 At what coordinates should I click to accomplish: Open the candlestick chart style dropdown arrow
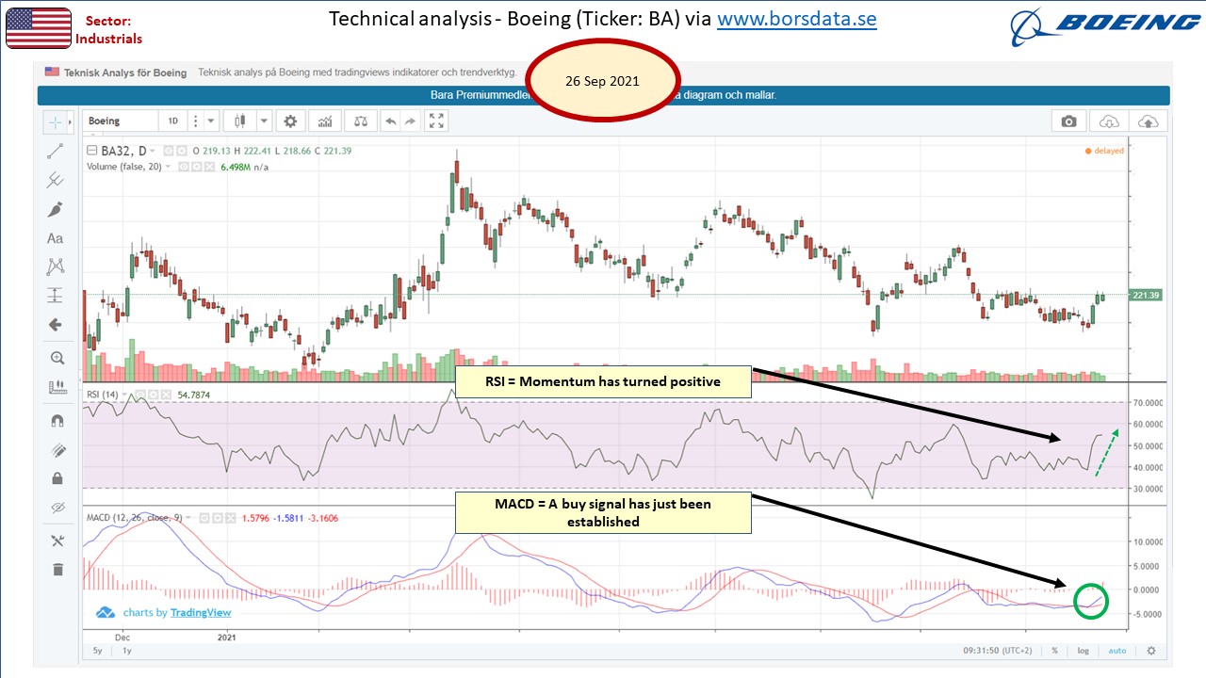click(x=265, y=121)
